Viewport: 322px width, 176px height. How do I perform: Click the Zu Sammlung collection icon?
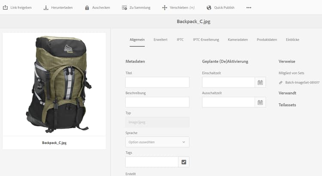[x=125, y=8]
